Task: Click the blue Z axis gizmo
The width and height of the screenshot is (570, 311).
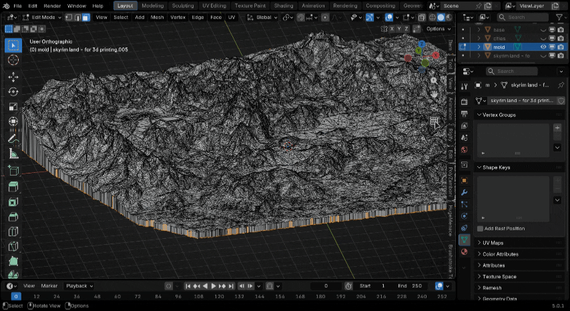Action: click(x=421, y=44)
